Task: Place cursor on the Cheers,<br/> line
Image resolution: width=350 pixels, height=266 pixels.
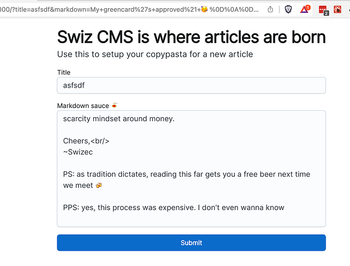Action: (86, 141)
